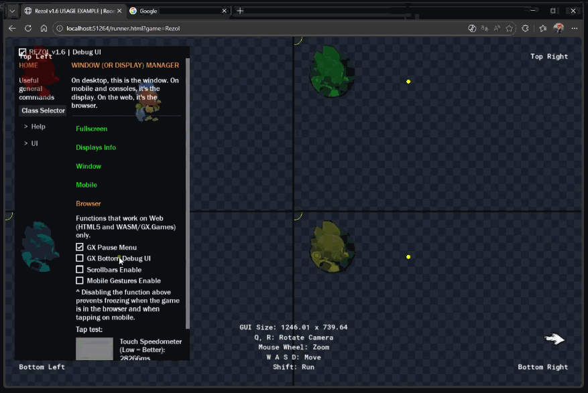
Task: Click the yellow dot in lower viewport
Action: tap(408, 257)
